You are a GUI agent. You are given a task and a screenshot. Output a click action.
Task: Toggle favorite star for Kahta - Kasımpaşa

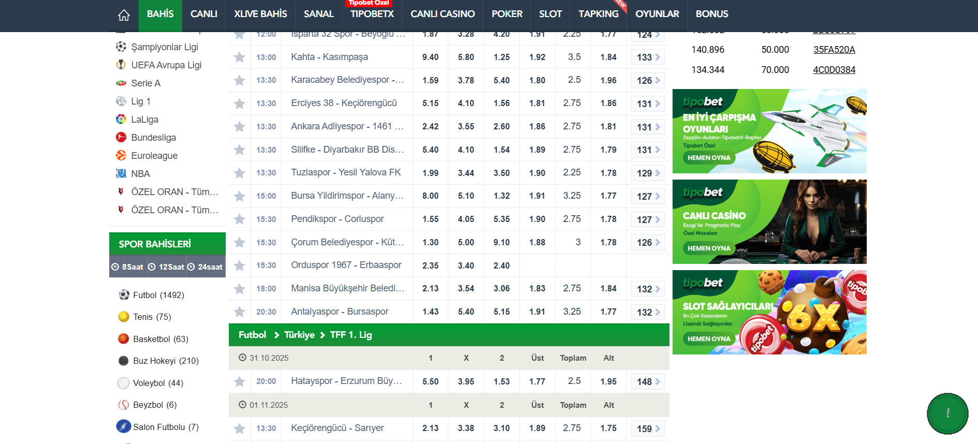[239, 57]
